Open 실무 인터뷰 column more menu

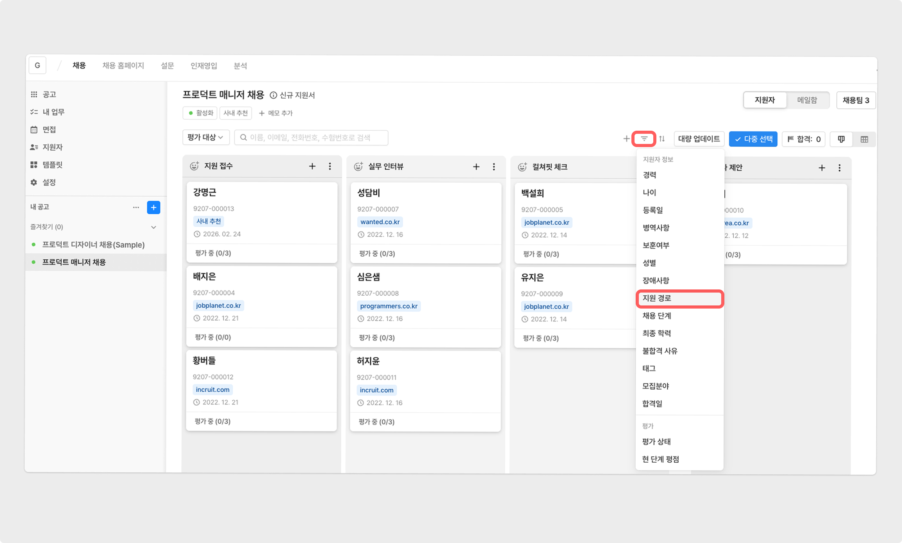tap(494, 167)
